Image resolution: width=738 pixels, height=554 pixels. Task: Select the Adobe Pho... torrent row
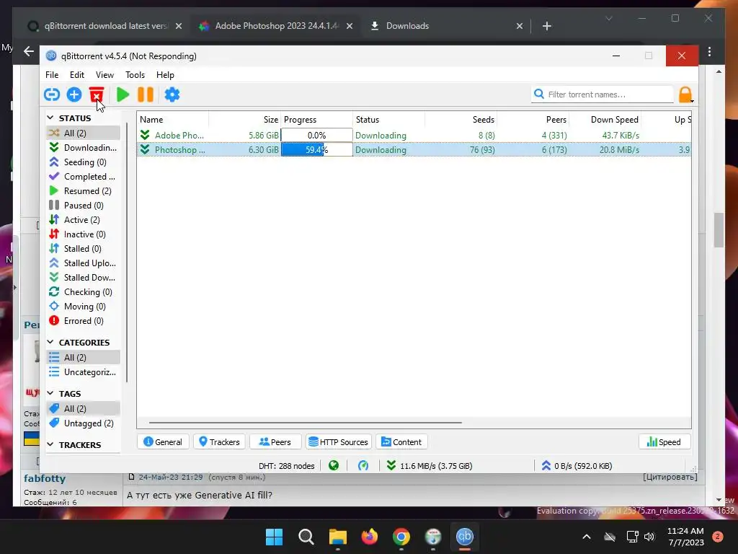(414, 135)
